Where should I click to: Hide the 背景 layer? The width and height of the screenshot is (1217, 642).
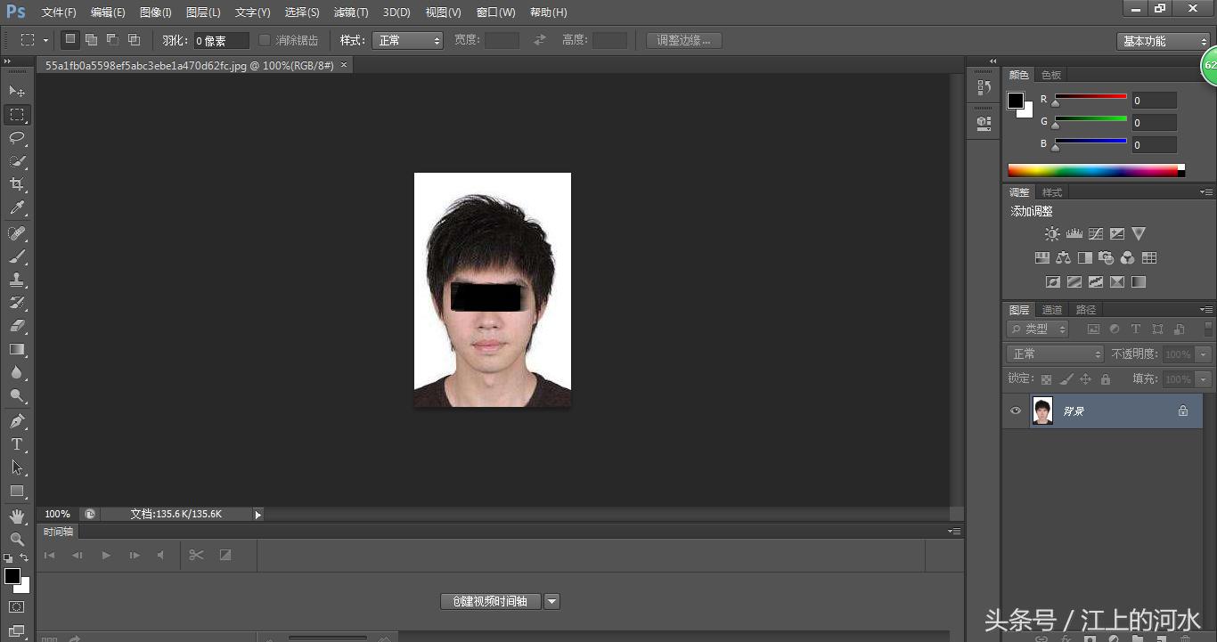(x=1015, y=410)
